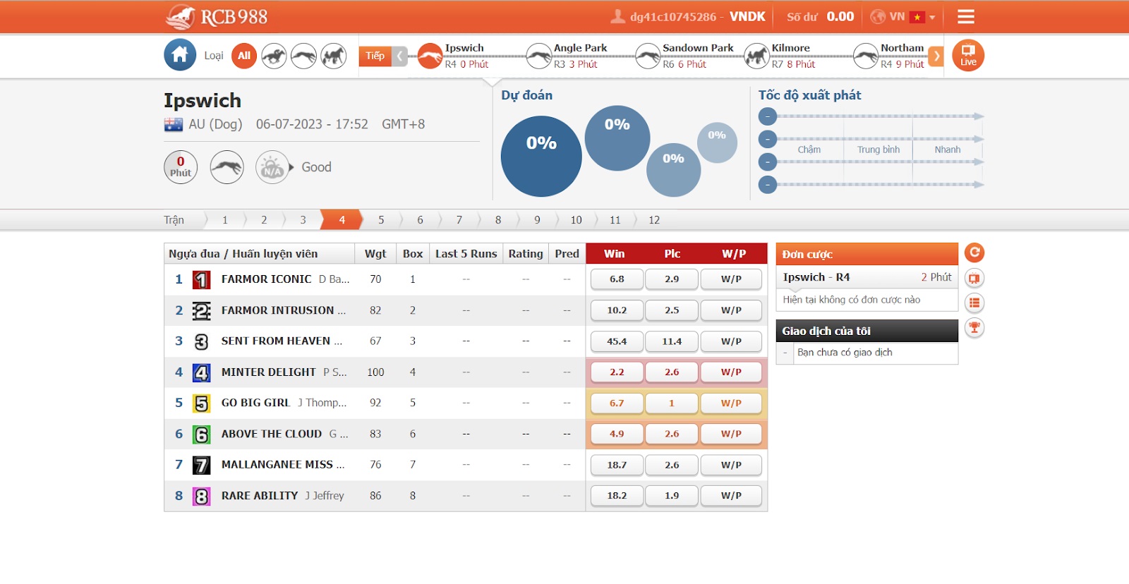Filter by horse racing icon
The width and height of the screenshot is (1129, 584).
tap(274, 56)
